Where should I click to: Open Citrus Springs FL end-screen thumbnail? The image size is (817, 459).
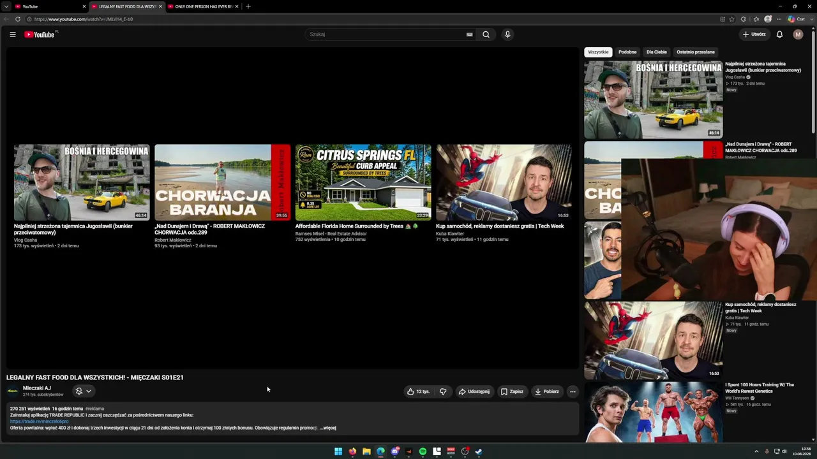363,182
